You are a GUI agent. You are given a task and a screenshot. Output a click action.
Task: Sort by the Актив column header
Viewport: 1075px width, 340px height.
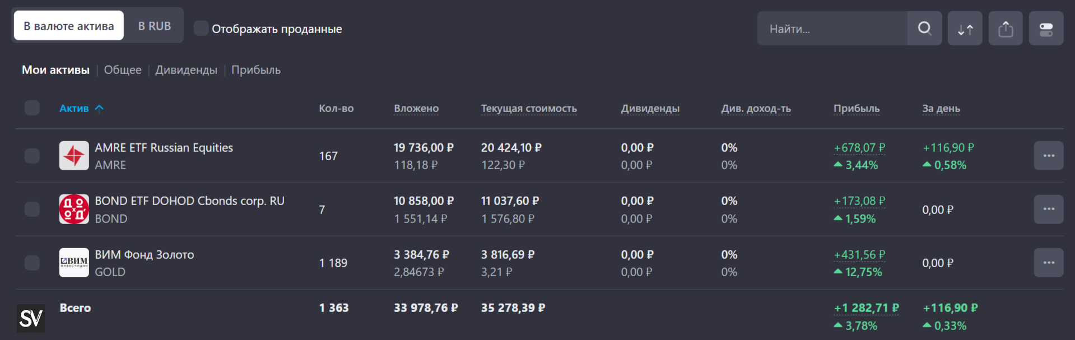[x=75, y=109]
